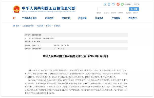
Task: Click the 发布日期 value 2021-04-19
Action: point(65,45)
